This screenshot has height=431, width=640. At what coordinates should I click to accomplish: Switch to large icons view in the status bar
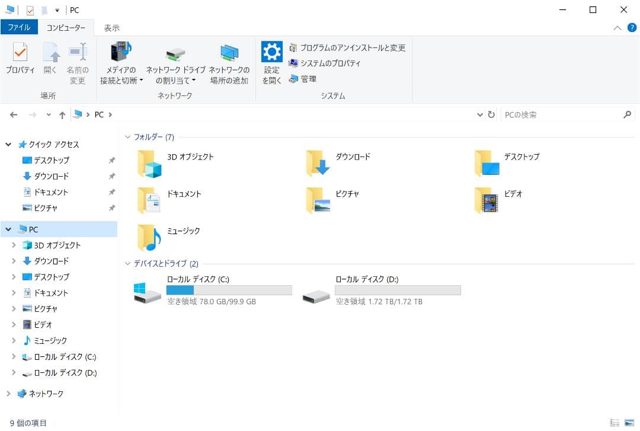pos(628,423)
